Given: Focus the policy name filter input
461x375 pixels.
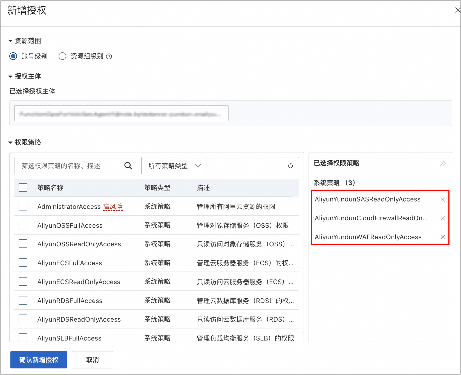Looking at the screenshot, I should coord(67,166).
